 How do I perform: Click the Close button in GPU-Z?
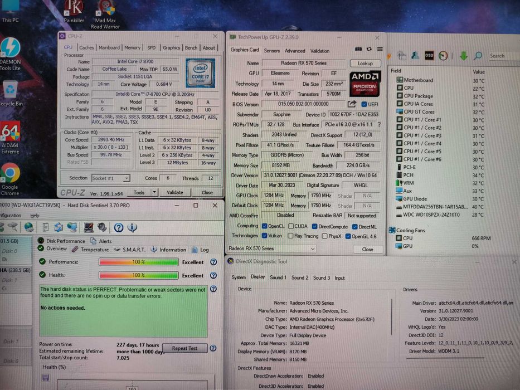(367, 249)
